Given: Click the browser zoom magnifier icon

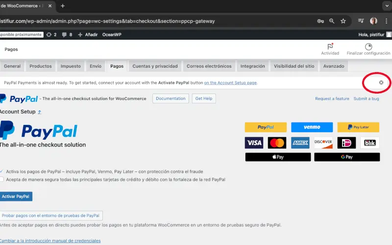Looking at the screenshot, I should pyautogui.click(x=332, y=21).
